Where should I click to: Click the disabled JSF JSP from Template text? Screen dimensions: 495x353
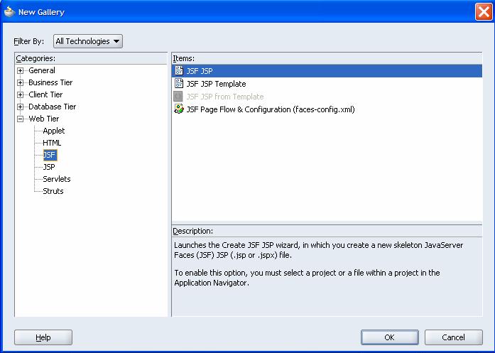tap(224, 97)
